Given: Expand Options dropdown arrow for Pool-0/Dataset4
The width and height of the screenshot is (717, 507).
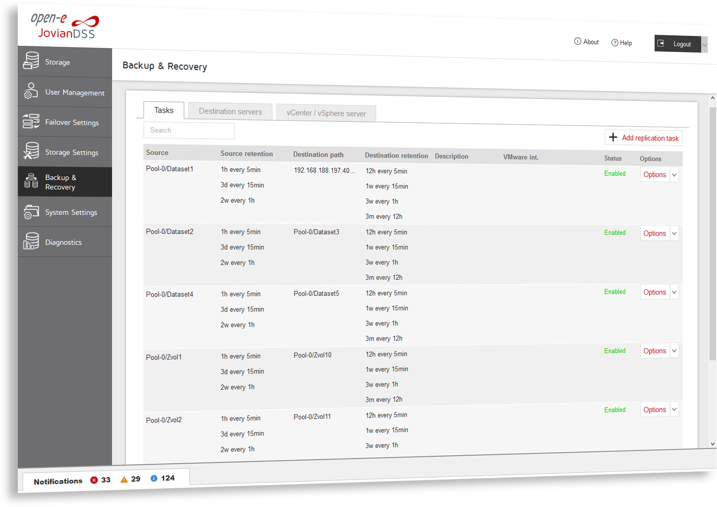Looking at the screenshot, I should [674, 292].
